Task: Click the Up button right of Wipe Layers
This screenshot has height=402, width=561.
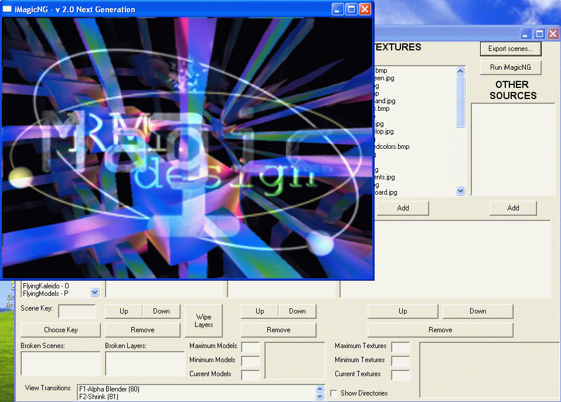Action: (260, 312)
